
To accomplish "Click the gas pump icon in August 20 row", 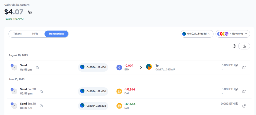I will pyautogui.click(x=236, y=65).
